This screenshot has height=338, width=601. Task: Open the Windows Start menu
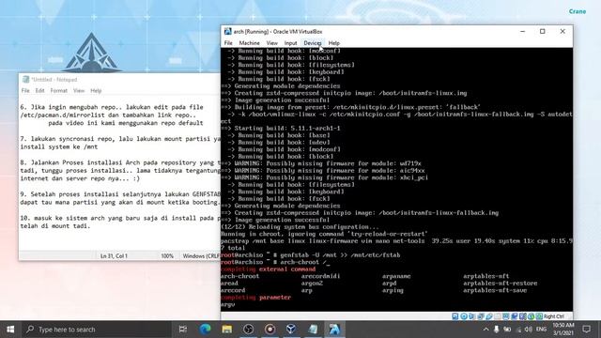click(x=10, y=330)
